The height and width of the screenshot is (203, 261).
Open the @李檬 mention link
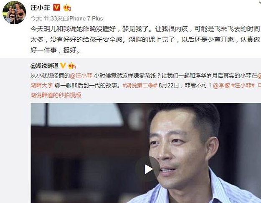(x=221, y=85)
